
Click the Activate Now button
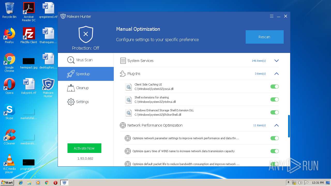click(84, 148)
